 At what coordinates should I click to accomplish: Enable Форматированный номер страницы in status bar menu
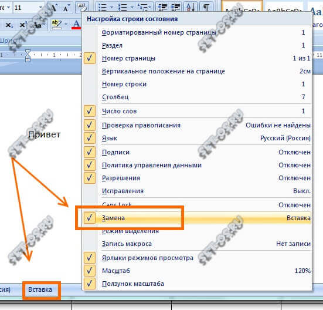[198, 32]
